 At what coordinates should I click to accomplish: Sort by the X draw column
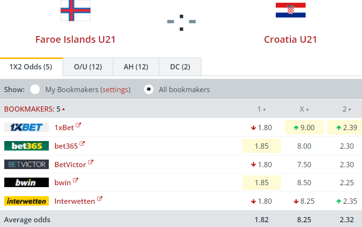308,110
